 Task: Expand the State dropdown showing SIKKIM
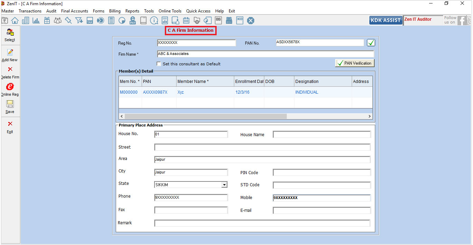(x=224, y=185)
